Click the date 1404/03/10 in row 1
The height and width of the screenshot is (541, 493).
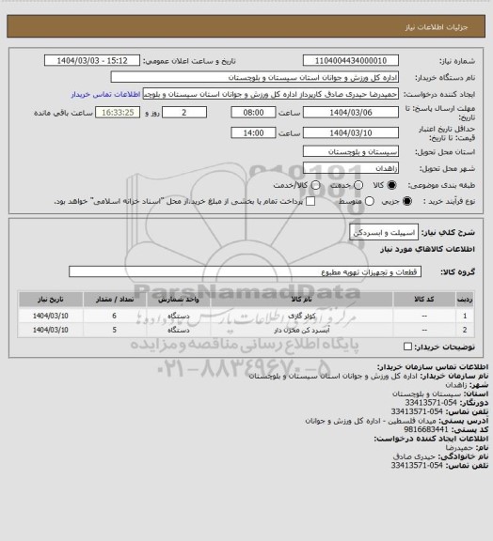point(51,316)
